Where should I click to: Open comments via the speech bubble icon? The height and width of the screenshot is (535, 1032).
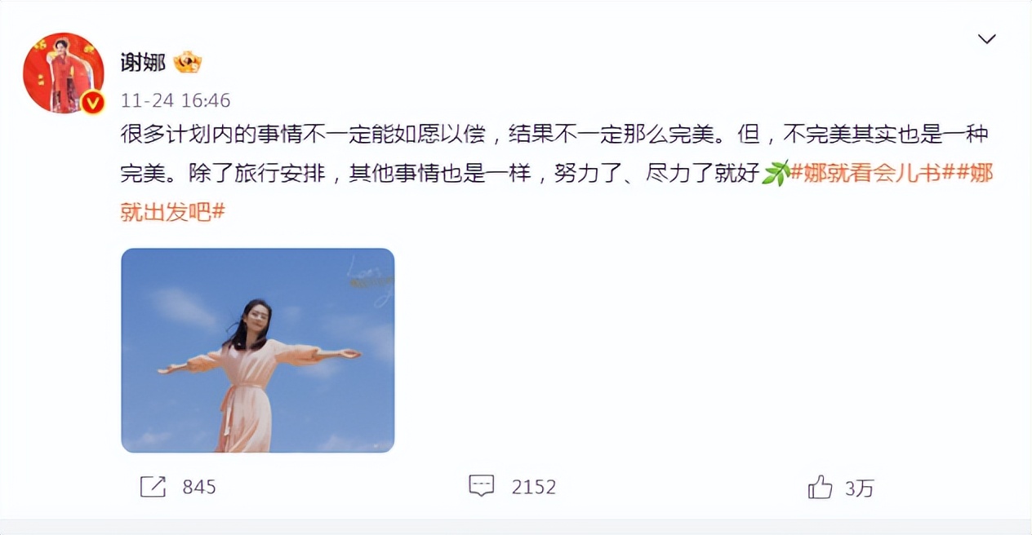pyautogui.click(x=482, y=486)
